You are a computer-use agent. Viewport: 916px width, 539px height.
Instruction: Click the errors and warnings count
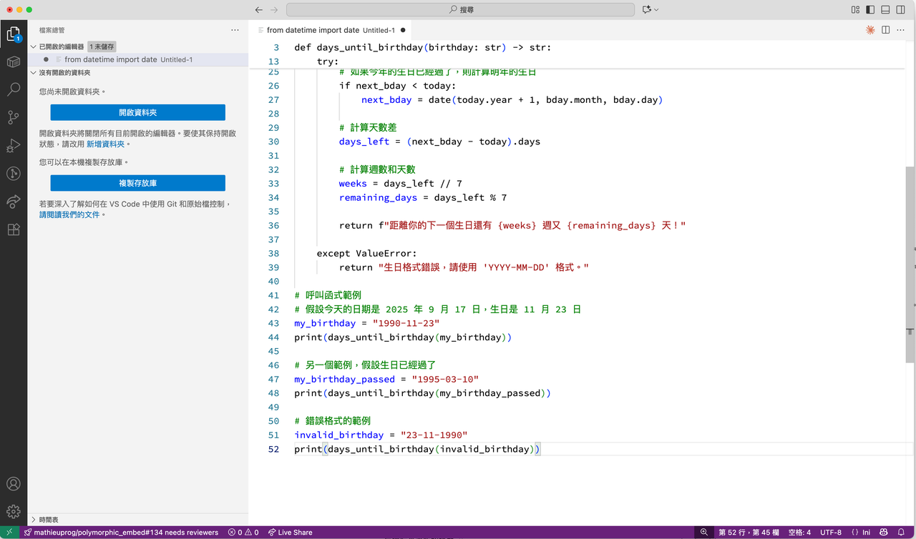[x=243, y=533]
